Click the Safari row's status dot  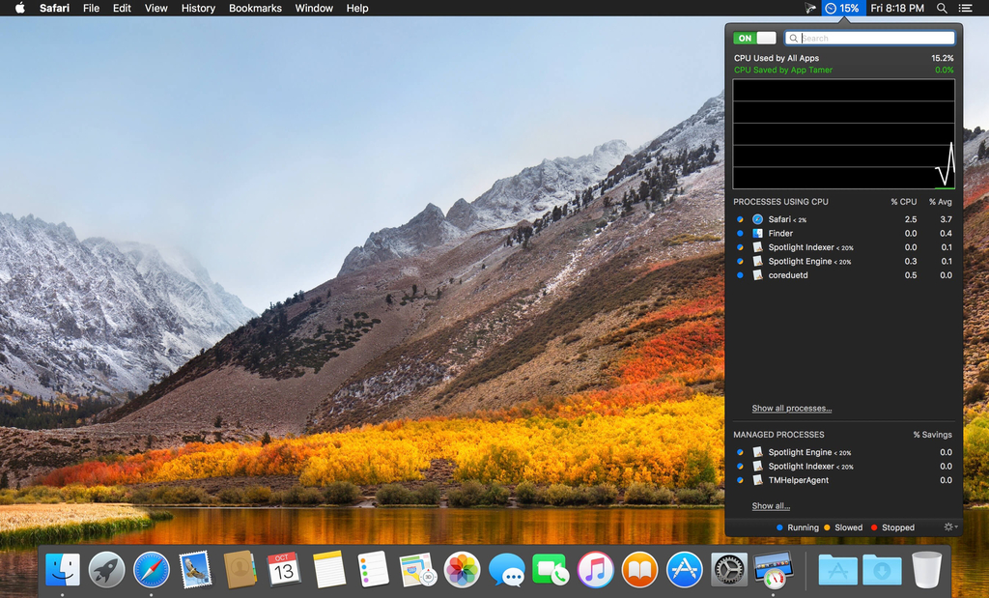tap(740, 219)
